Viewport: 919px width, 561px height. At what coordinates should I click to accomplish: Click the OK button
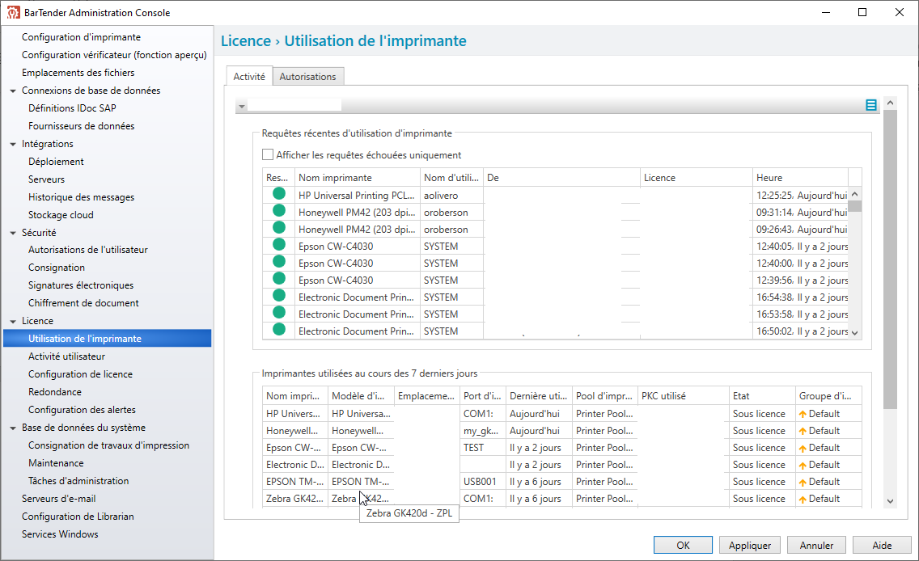coord(683,545)
